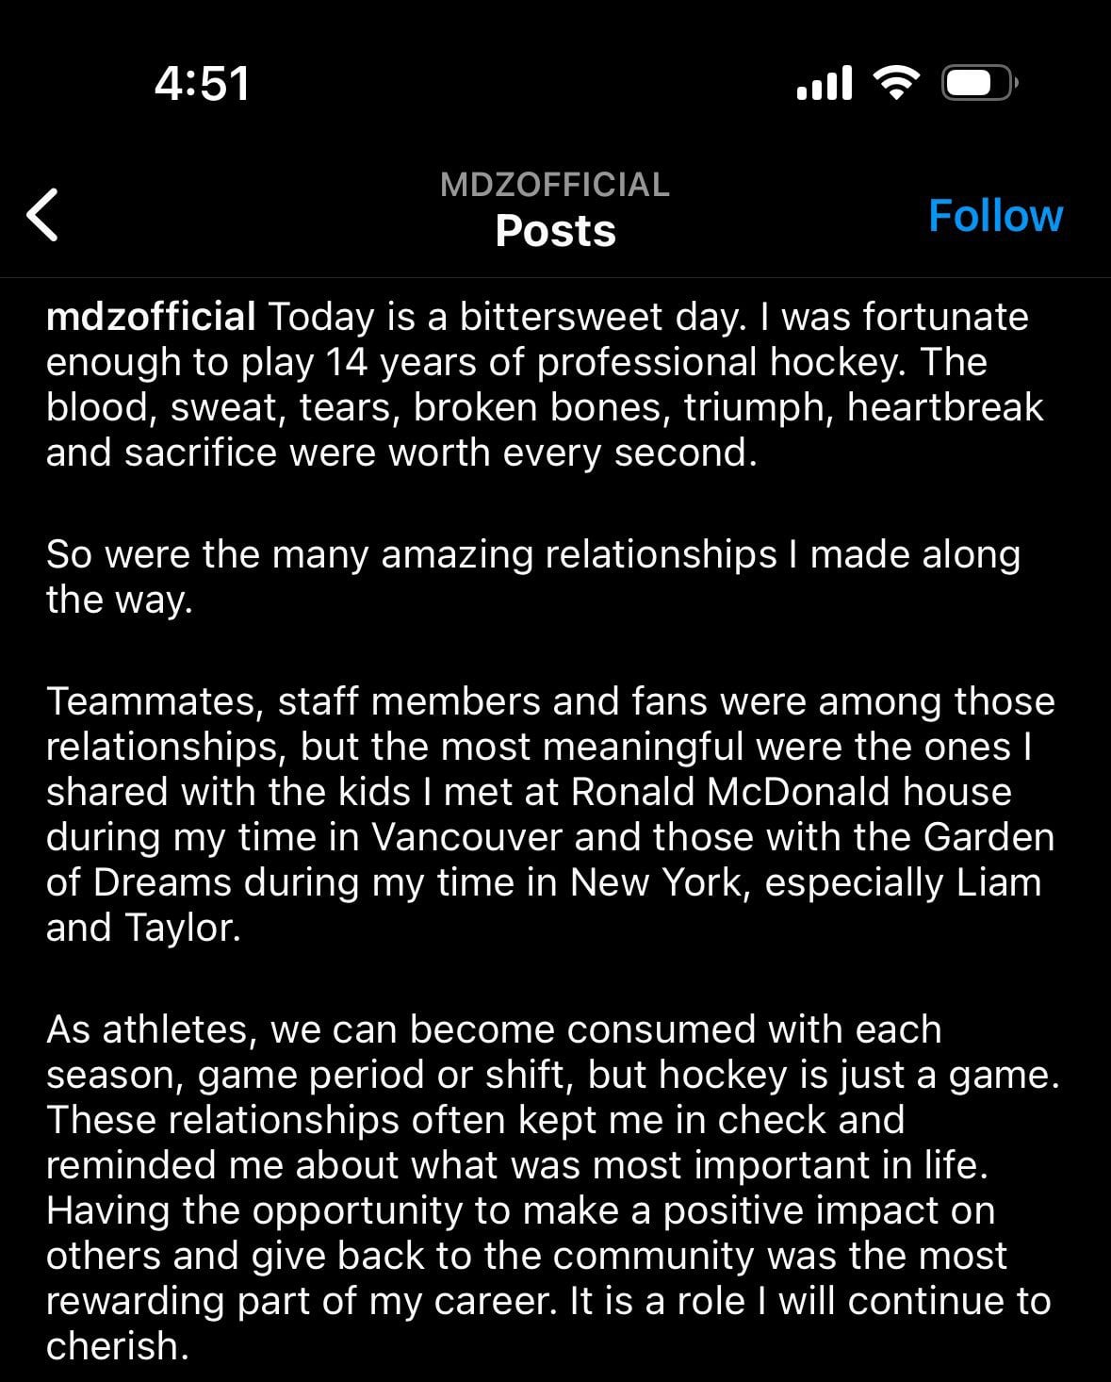Screen dimensions: 1111x1382
Task: Tap the cellular signal bars icon
Action: click(824, 83)
